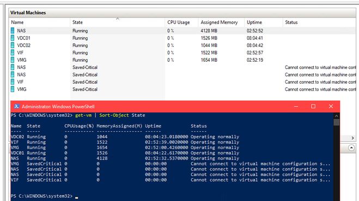The width and height of the screenshot is (359, 201).
Task: Click the MemoryAssigned(M) header in PowerShell output
Action: click(x=119, y=126)
